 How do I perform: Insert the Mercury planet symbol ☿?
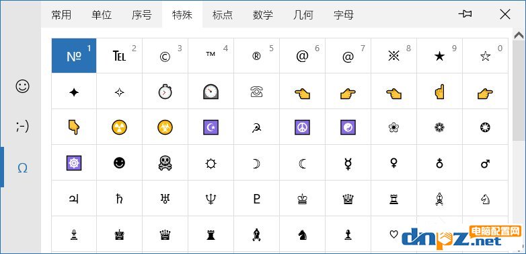coord(348,163)
